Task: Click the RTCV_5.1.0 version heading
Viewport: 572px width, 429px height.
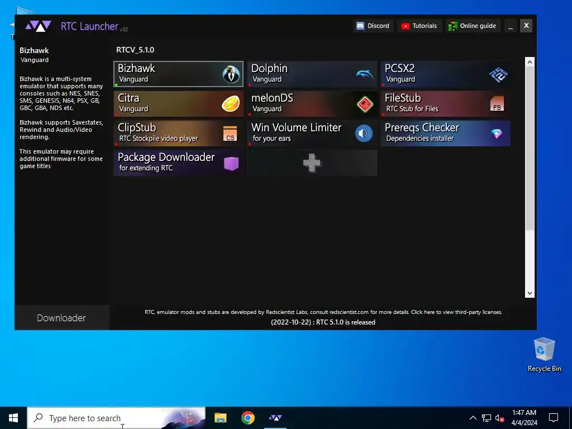Action: [135, 50]
